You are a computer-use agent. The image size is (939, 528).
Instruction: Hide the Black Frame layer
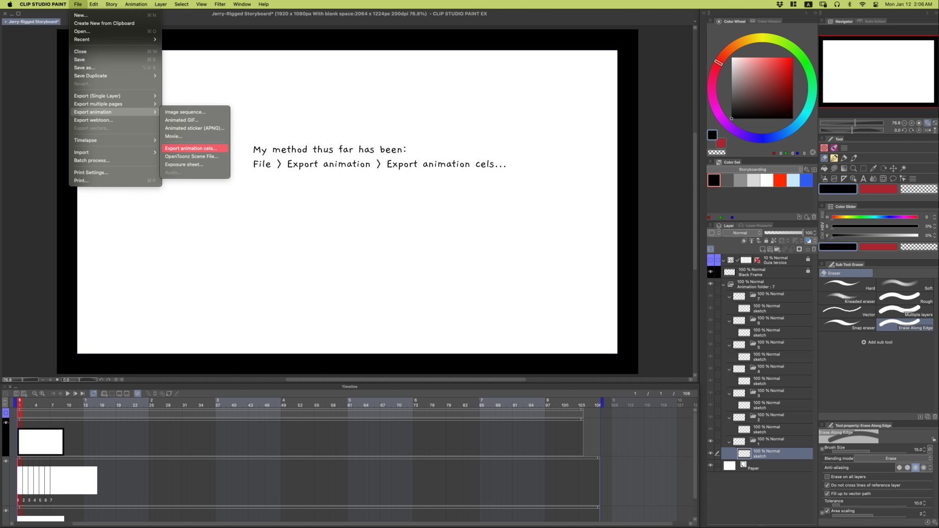[710, 272]
